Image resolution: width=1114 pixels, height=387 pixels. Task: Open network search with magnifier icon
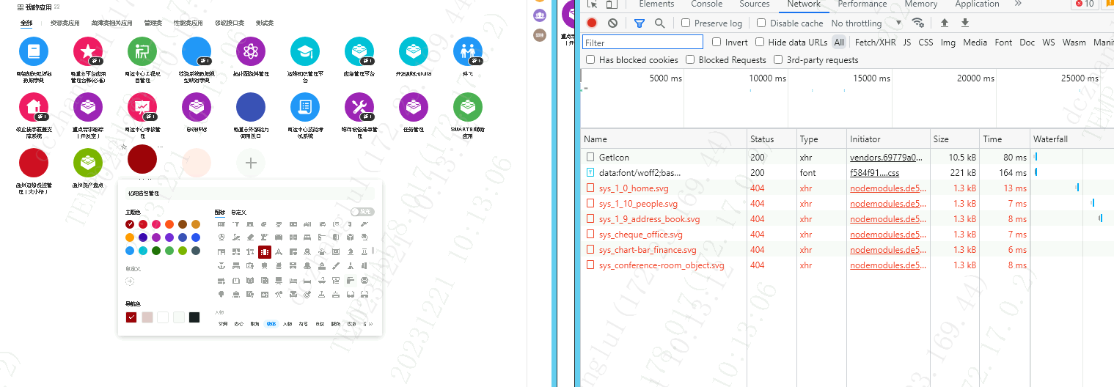[659, 23]
